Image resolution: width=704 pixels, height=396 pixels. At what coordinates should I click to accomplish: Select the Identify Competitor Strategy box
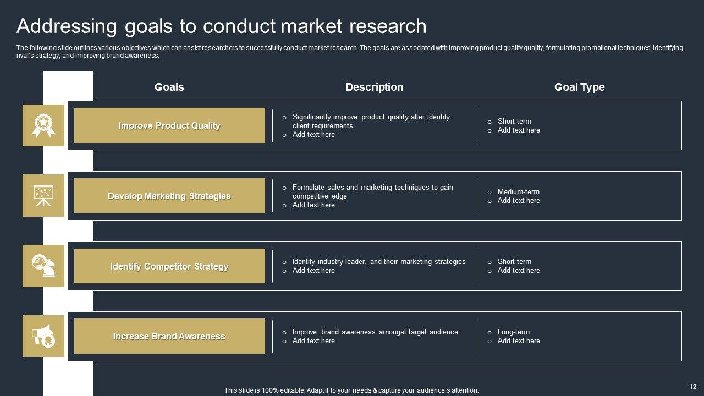[169, 266]
